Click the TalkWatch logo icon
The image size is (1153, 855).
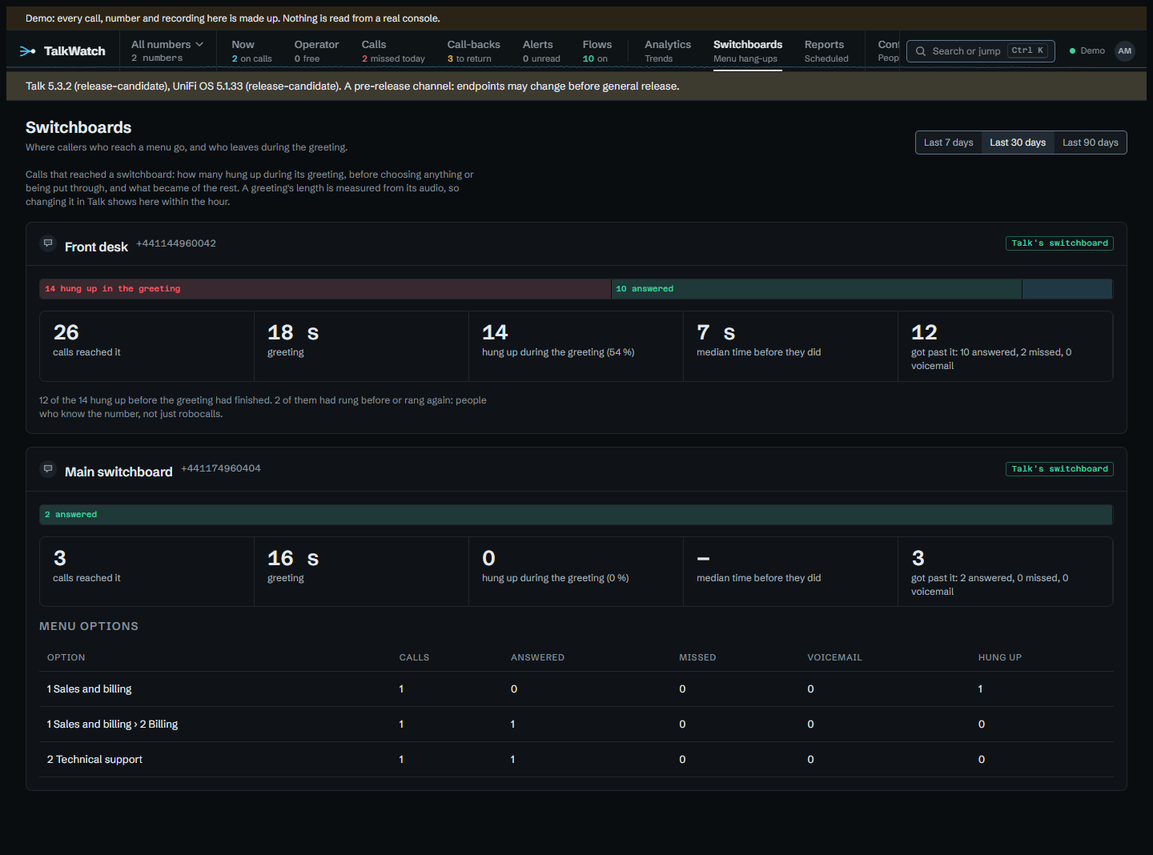pos(27,51)
